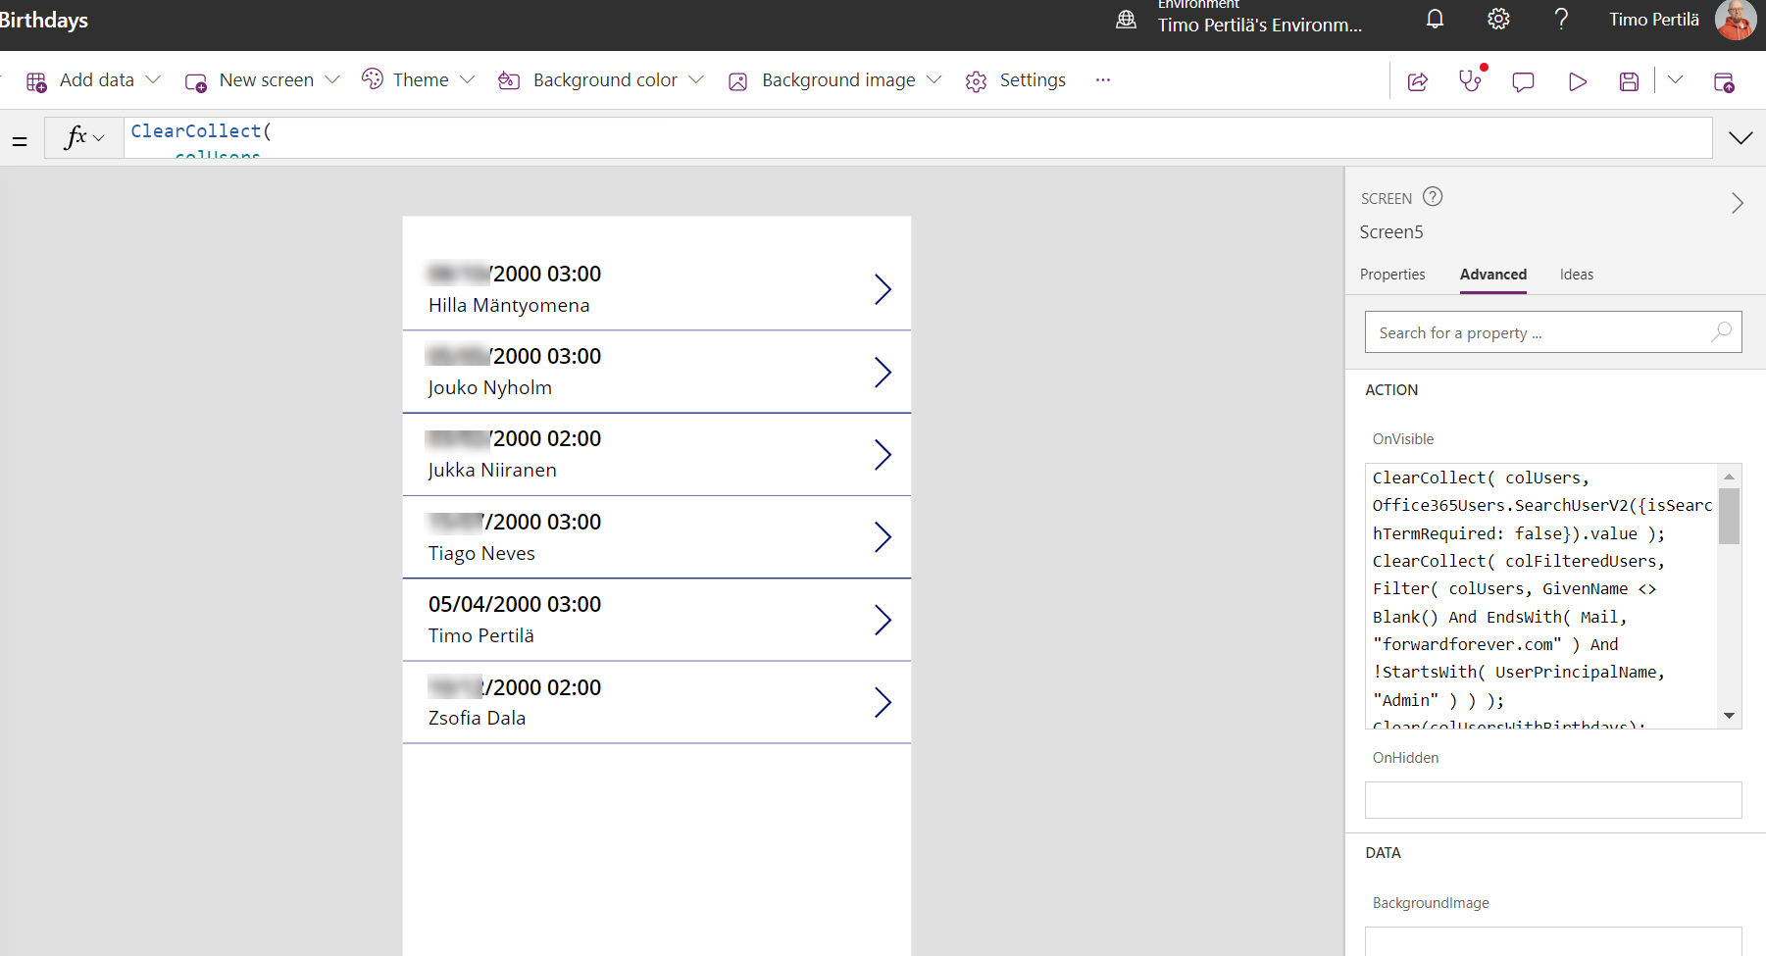This screenshot has height=956, width=1766.
Task: Open the App checker stethoscope icon
Action: (x=1470, y=81)
